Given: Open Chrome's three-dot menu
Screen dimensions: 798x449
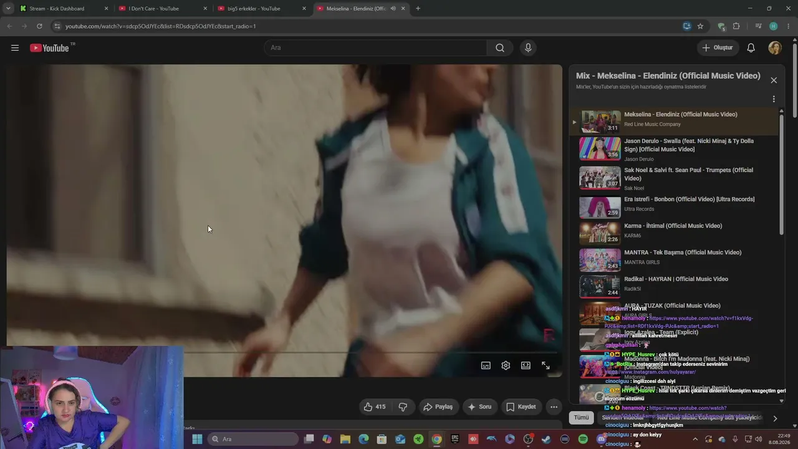Looking at the screenshot, I should tap(789, 26).
